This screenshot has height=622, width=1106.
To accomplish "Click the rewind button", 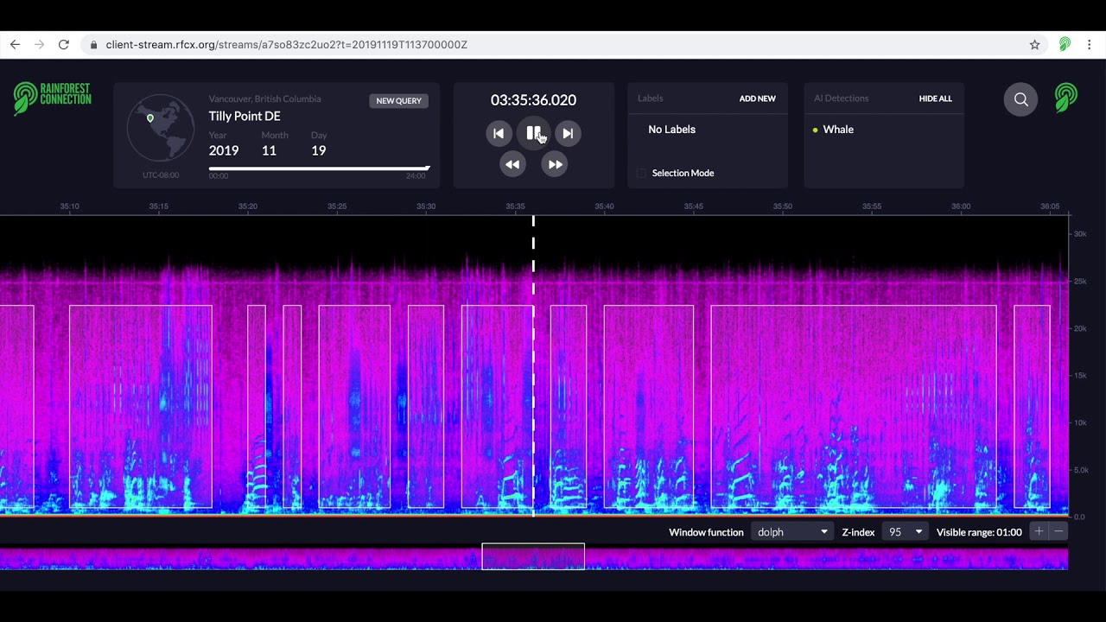I will [512, 164].
